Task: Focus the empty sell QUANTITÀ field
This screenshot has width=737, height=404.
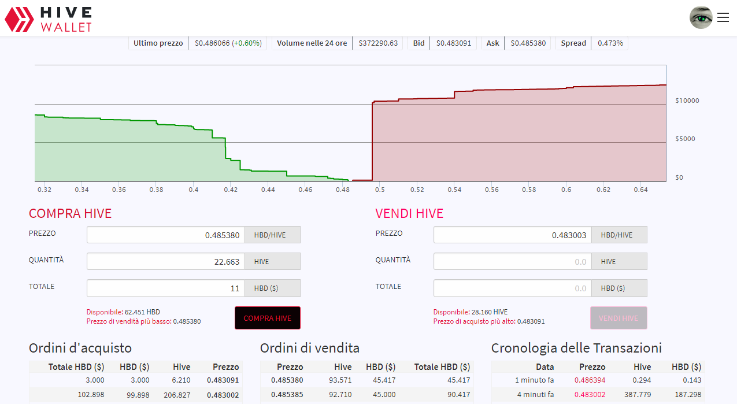Action: tap(513, 262)
